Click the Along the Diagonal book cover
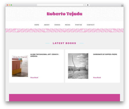The width and height of the screenshot is (129, 109). coord(20,66)
